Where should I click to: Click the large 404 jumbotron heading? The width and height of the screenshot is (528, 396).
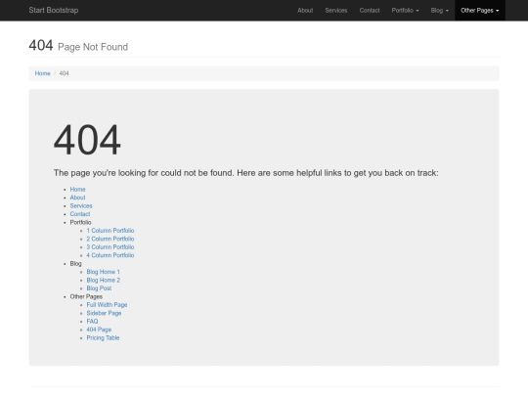click(x=87, y=140)
